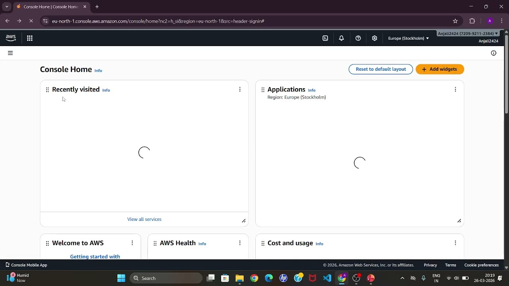Stop loading the page

click(31, 21)
